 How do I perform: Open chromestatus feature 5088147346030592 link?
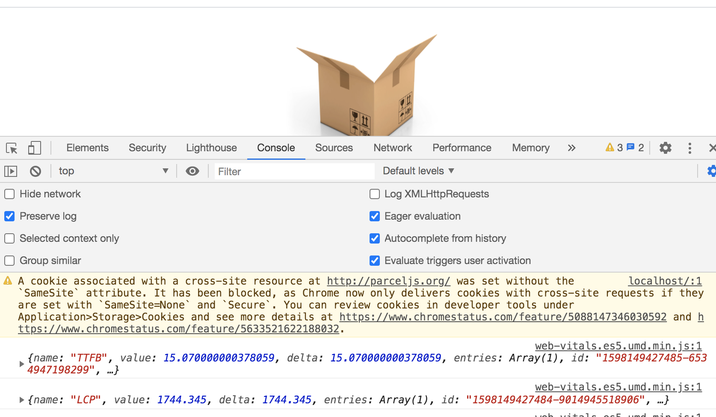[x=503, y=317]
